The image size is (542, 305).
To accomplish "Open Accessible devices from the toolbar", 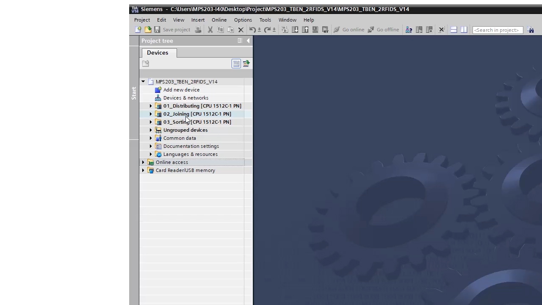I will pyautogui.click(x=409, y=30).
